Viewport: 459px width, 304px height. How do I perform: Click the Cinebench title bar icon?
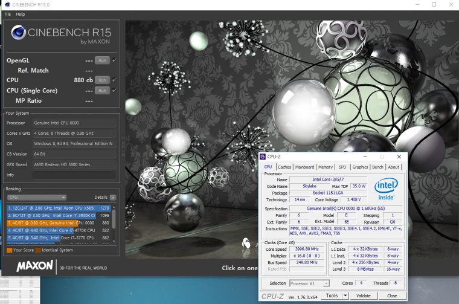click(8, 4)
